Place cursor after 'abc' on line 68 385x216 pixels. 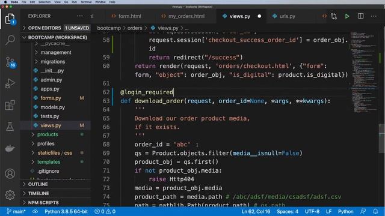191,144
